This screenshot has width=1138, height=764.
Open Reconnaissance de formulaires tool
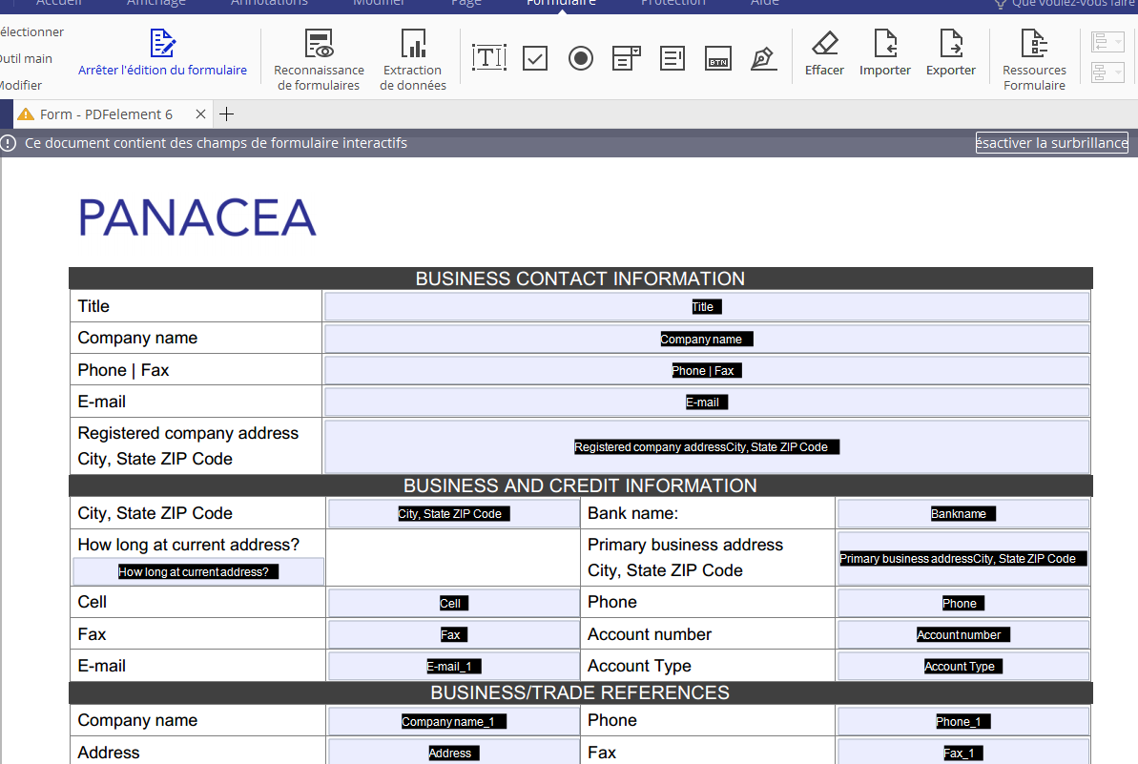coord(319,59)
